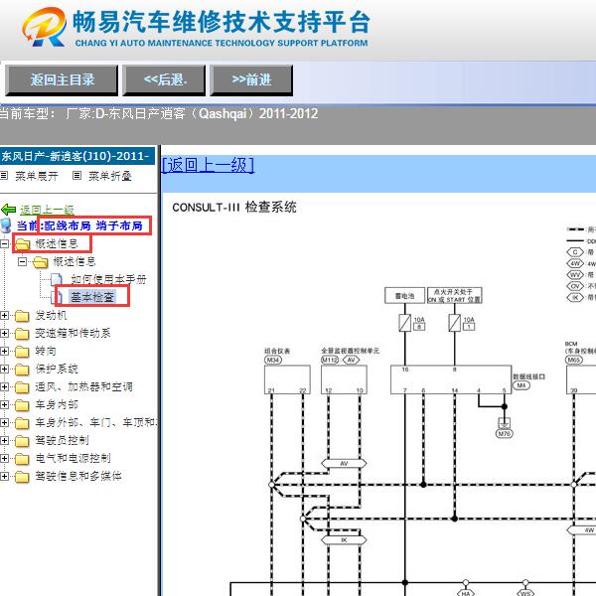Screen dimensions: 596x596
Task: Collapse the nested 概述信息 subfolder
Action: pyautogui.click(x=23, y=261)
